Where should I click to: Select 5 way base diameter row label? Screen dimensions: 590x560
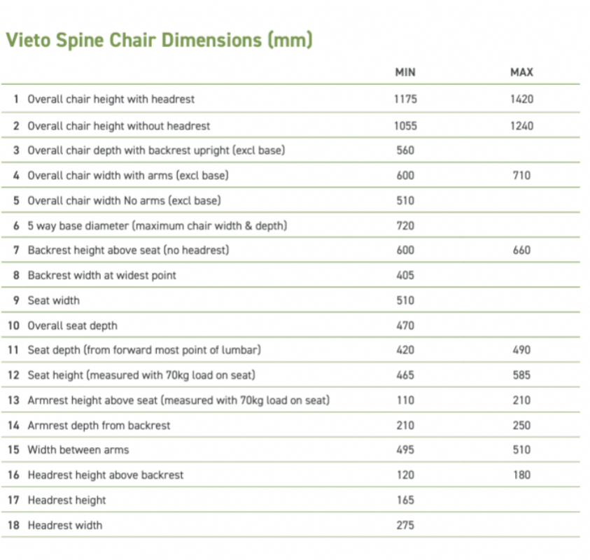pyautogui.click(x=157, y=226)
